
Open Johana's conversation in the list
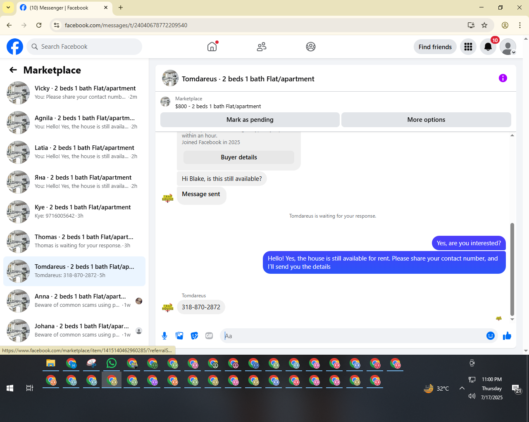(x=74, y=331)
